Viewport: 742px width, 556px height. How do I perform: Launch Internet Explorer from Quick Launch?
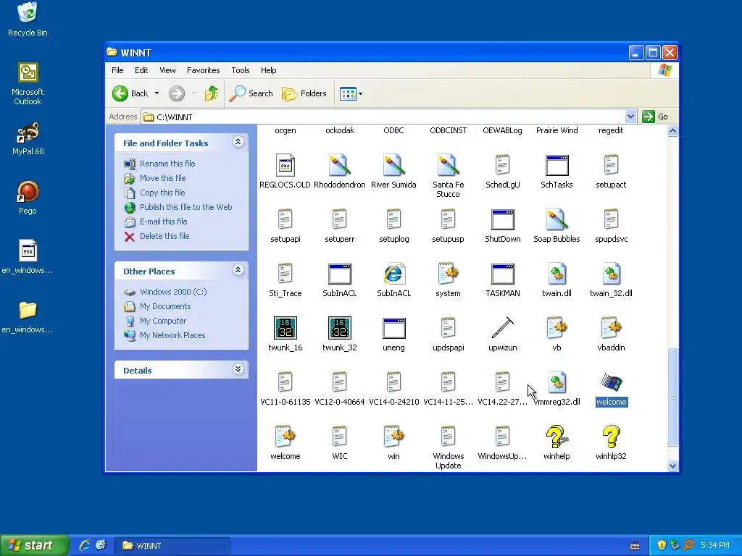pos(85,546)
